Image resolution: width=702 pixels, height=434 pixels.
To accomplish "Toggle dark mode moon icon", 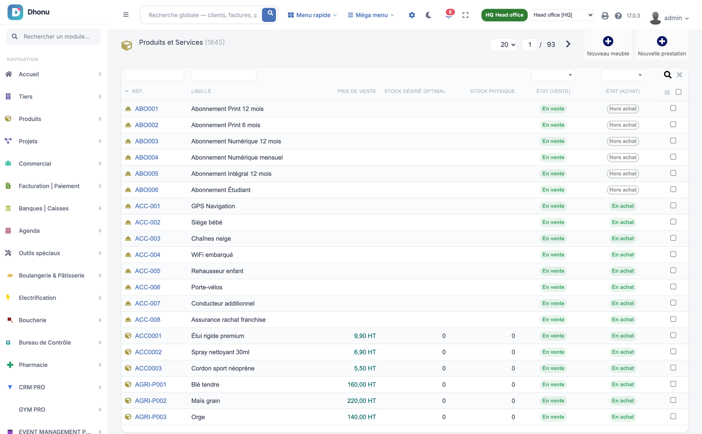I will (x=429, y=15).
